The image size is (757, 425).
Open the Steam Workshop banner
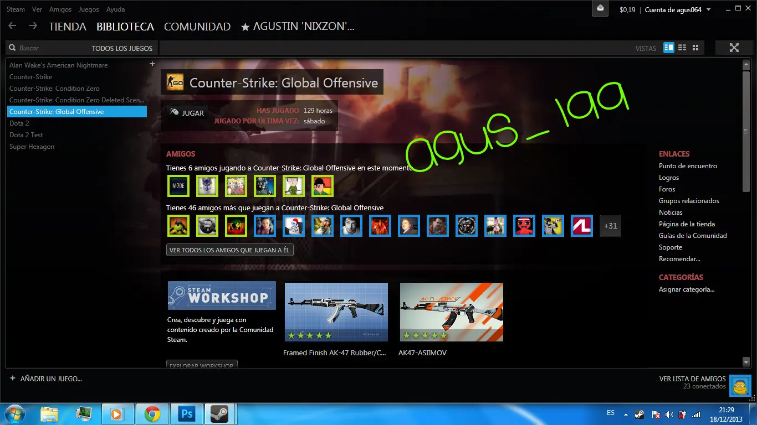[x=222, y=296]
